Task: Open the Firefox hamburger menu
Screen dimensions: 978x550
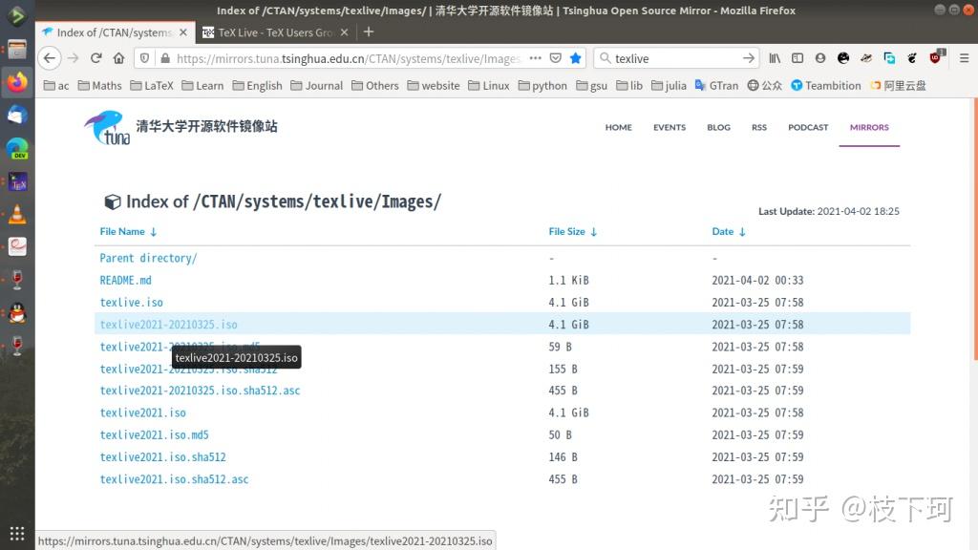Action: [x=965, y=58]
